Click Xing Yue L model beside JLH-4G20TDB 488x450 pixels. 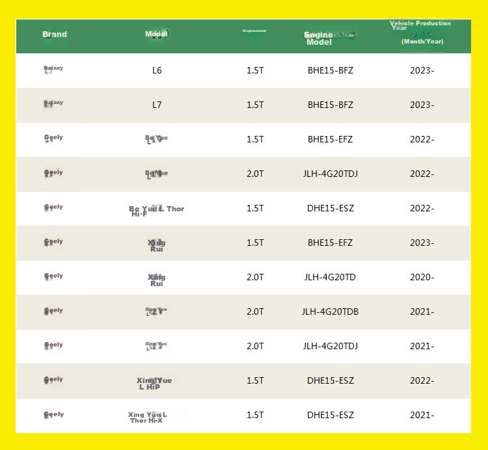pos(156,311)
